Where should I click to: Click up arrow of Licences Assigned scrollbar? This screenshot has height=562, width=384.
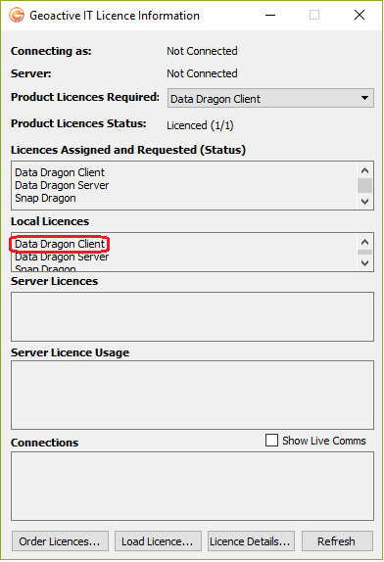[x=365, y=170]
